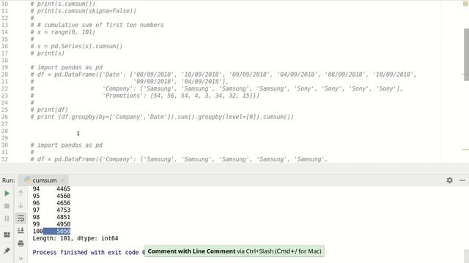Open Run panel settings gear
This screenshot has width=469, height=263.
click(449, 180)
